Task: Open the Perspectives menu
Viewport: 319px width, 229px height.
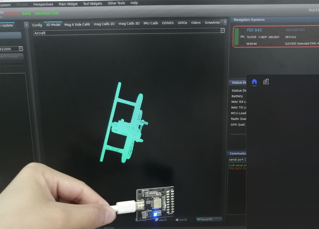Action: (x=43, y=4)
